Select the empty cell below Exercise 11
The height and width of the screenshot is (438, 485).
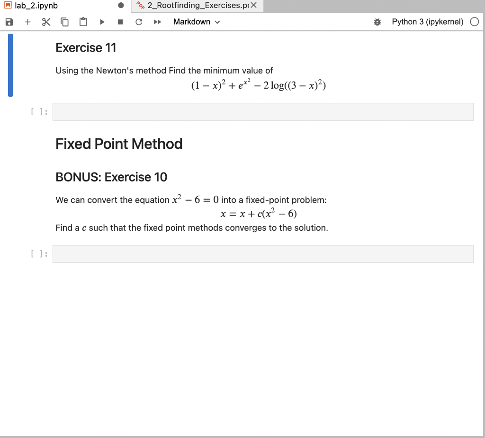(263, 111)
